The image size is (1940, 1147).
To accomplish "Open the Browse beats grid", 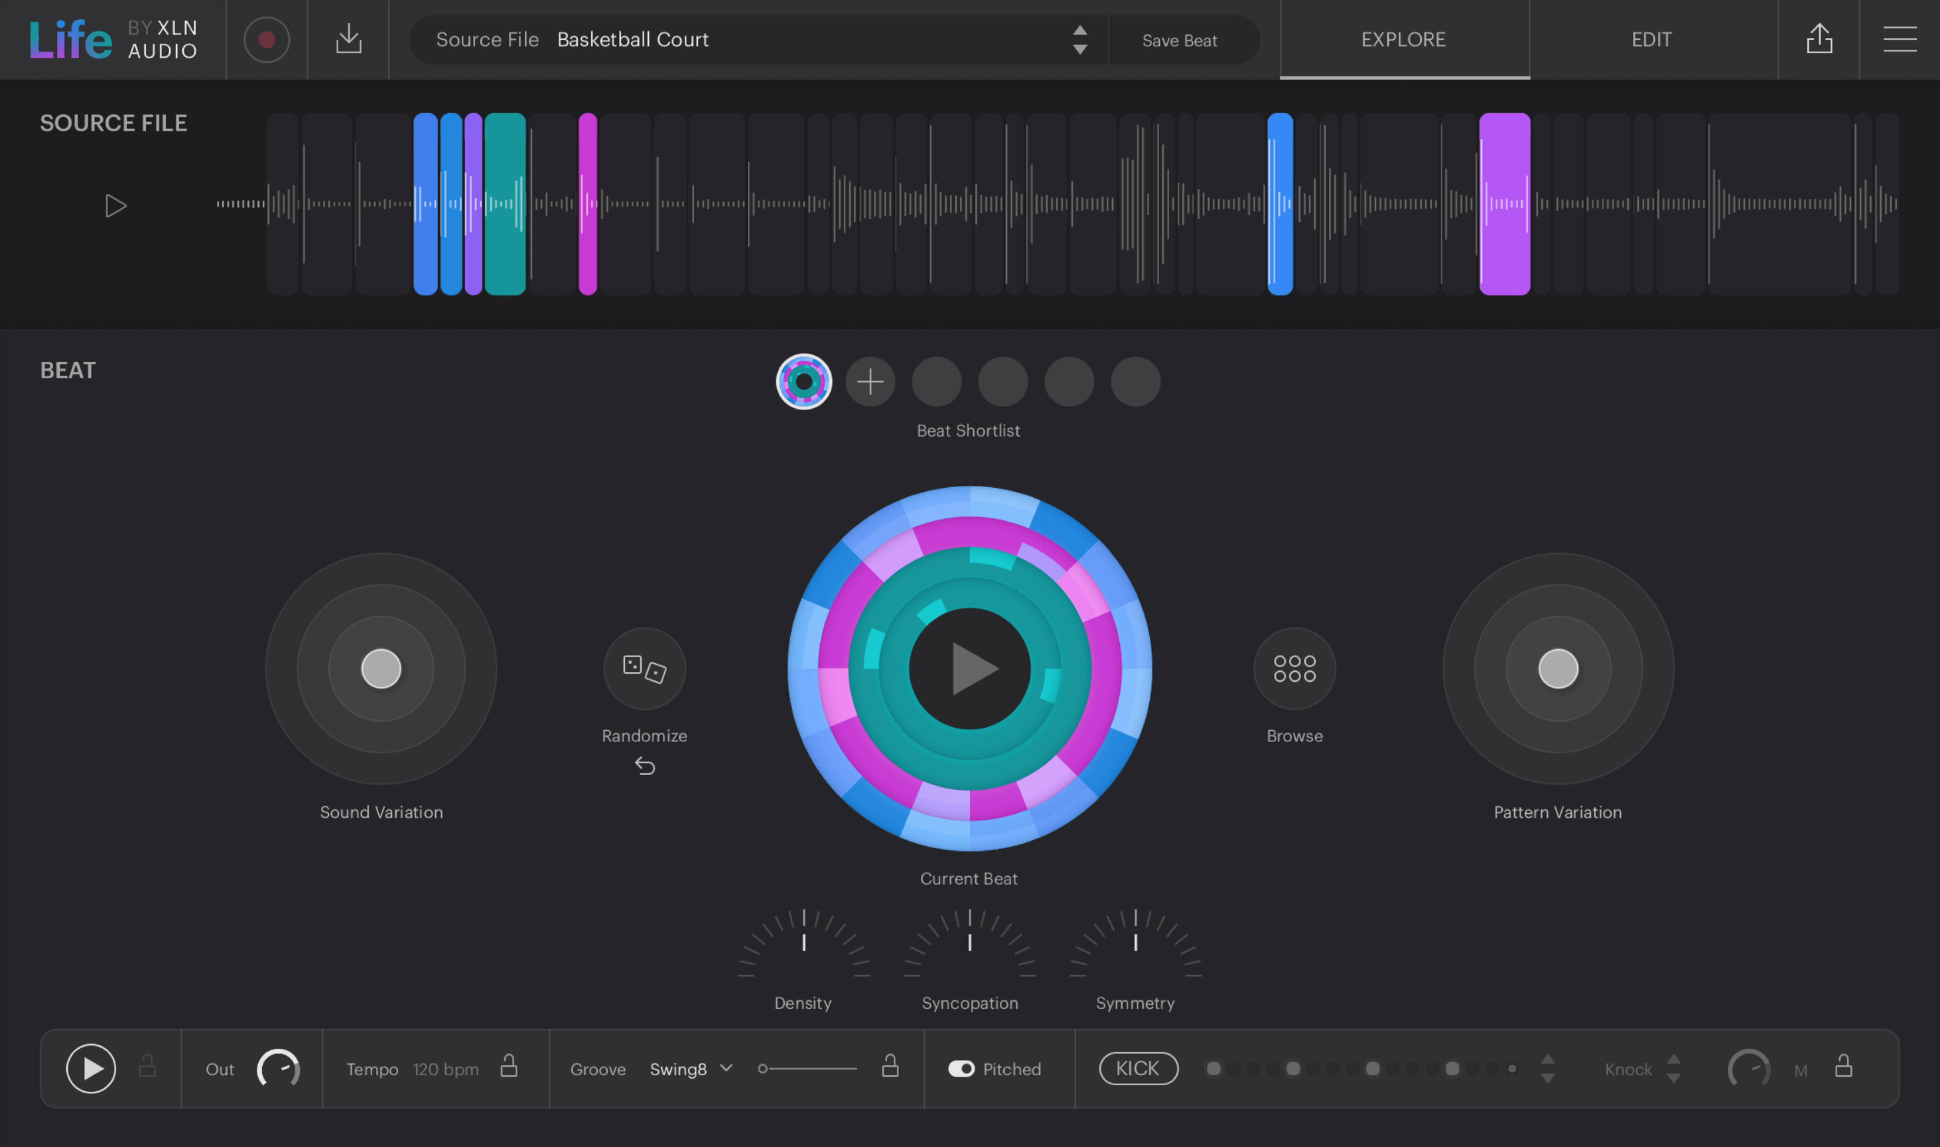I will [1294, 668].
